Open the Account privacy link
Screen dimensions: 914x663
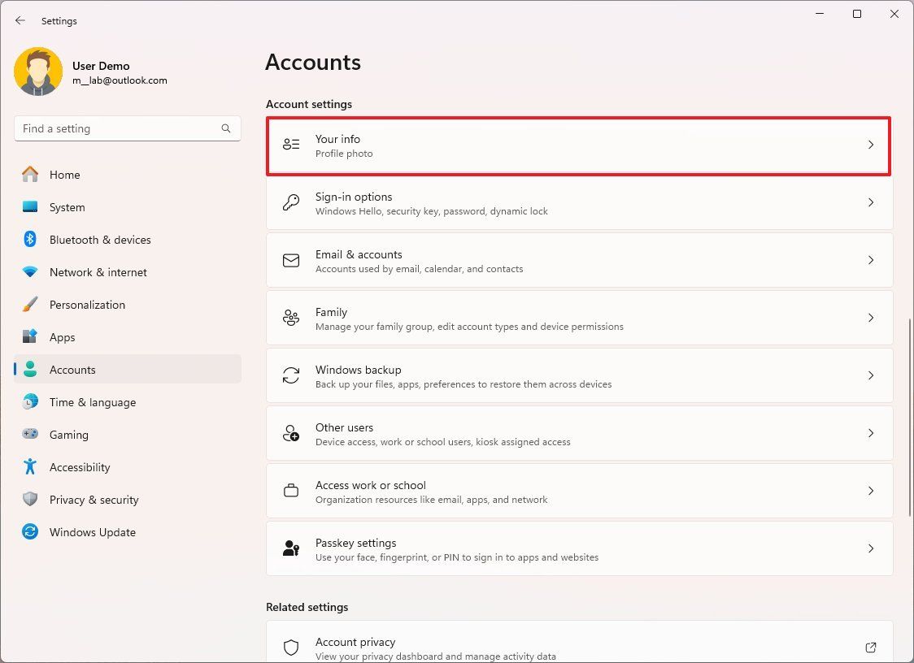(355, 642)
